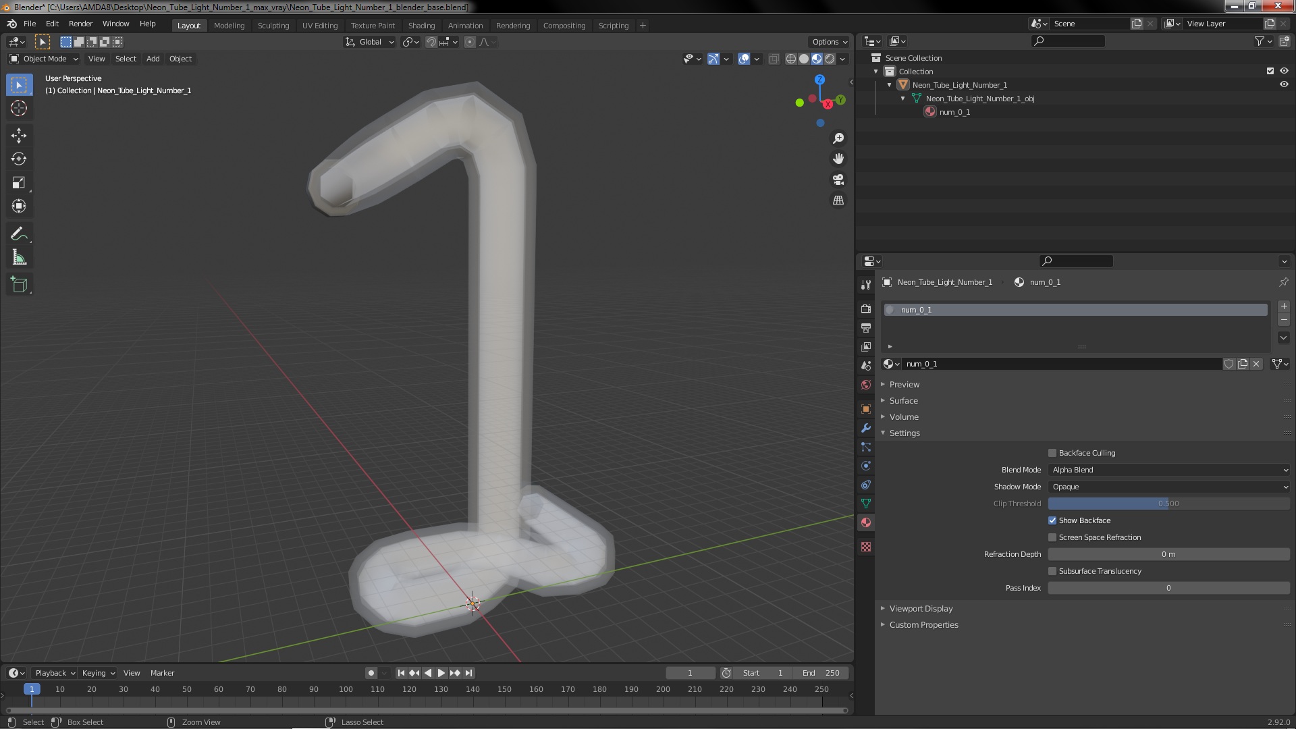Select the Move tool in toolbar
This screenshot has width=1296, height=729.
[20, 134]
